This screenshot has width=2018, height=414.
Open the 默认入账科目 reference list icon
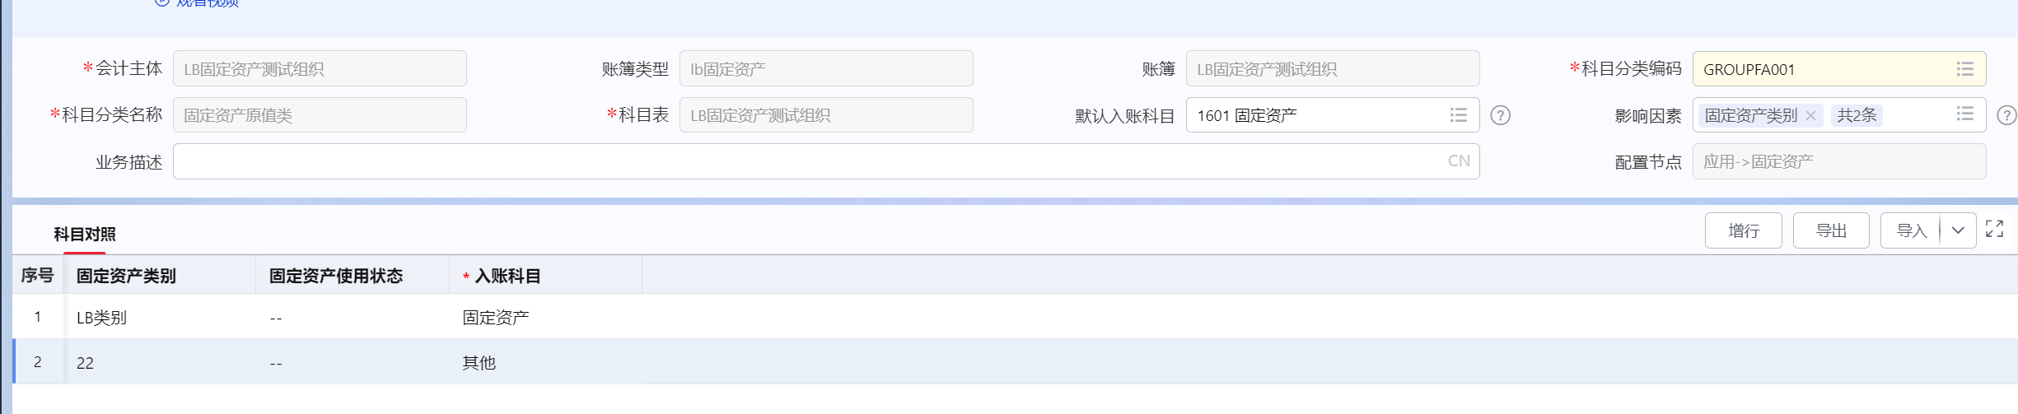pos(1458,115)
